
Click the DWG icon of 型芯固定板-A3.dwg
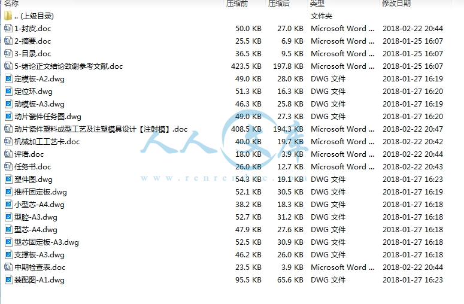click(x=8, y=242)
